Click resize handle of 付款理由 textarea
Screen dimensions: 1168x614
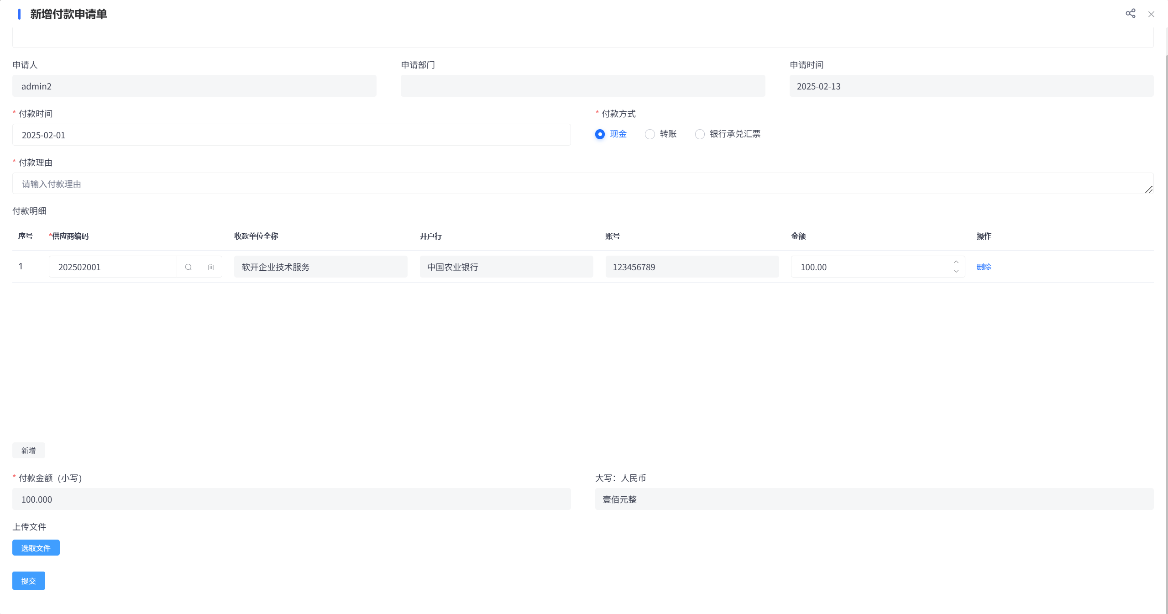[1149, 189]
